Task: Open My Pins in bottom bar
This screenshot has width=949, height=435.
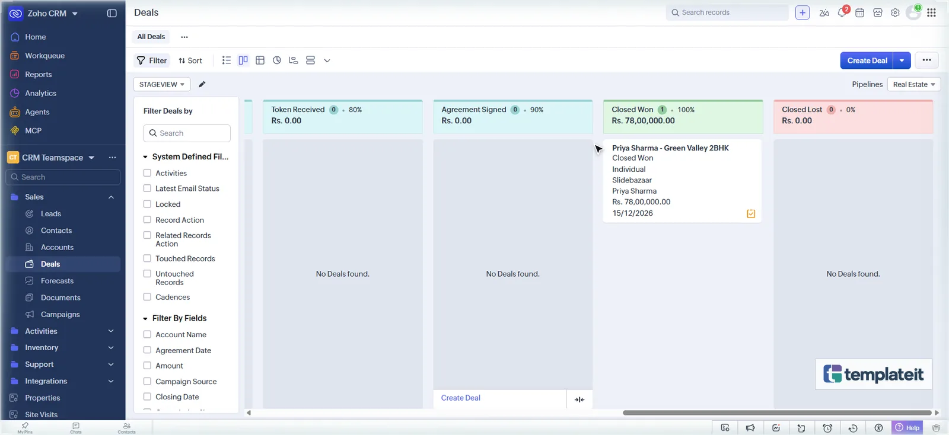Action: tap(25, 428)
